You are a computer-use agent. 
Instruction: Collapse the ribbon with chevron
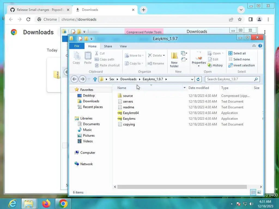point(254,46)
